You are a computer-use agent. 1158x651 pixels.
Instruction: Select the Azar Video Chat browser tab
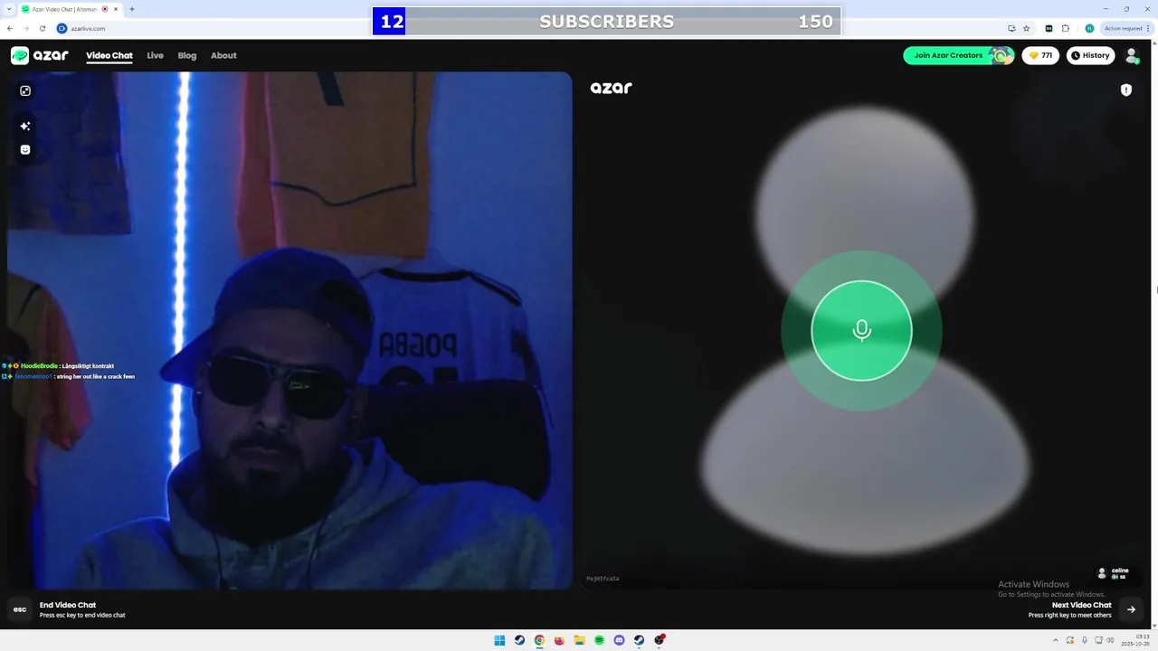[70, 9]
